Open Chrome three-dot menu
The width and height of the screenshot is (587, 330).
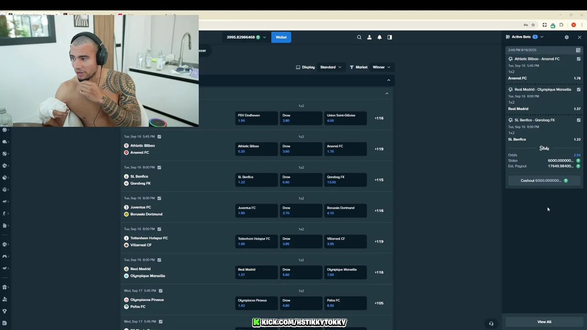pos(581,25)
